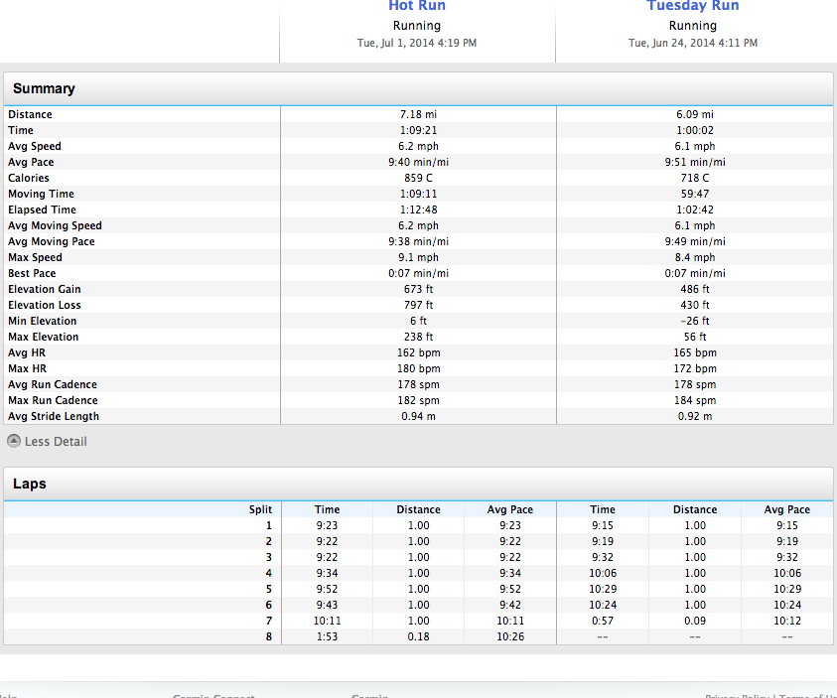This screenshot has height=698, width=837.
Task: Select the Moving Time value 1:09:11
Action: [x=418, y=195]
